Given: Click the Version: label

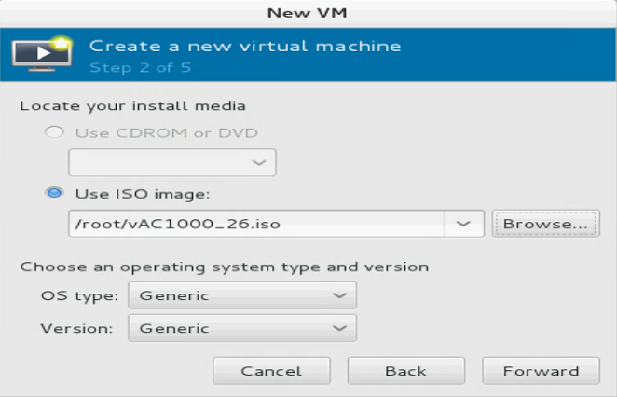Looking at the screenshot, I should click(76, 328).
